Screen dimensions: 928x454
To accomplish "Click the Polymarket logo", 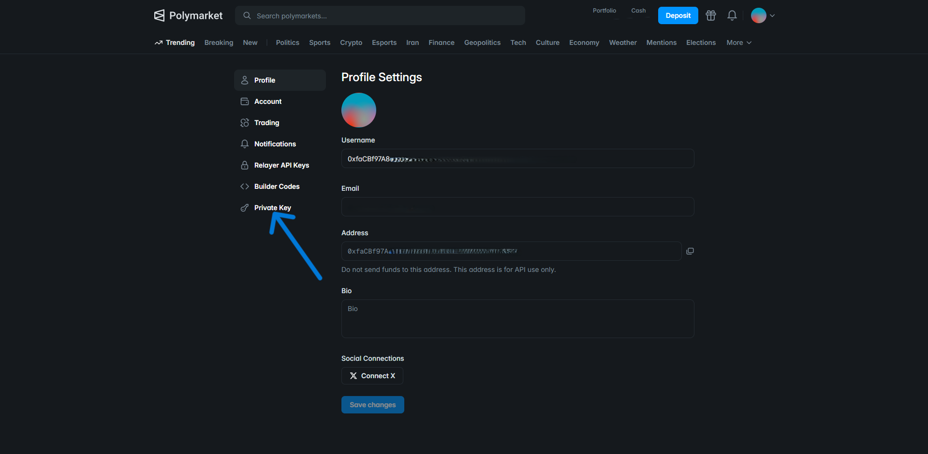I will coord(188,15).
